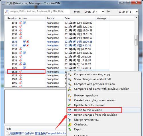Click the scrollbar up arrow of log list

(136, 18)
